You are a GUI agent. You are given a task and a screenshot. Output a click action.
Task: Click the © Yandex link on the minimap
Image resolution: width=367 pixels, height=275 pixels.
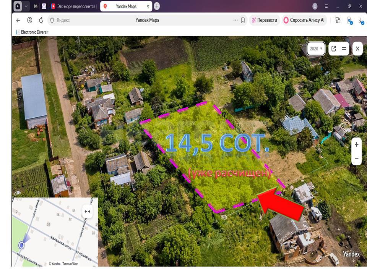55,264
